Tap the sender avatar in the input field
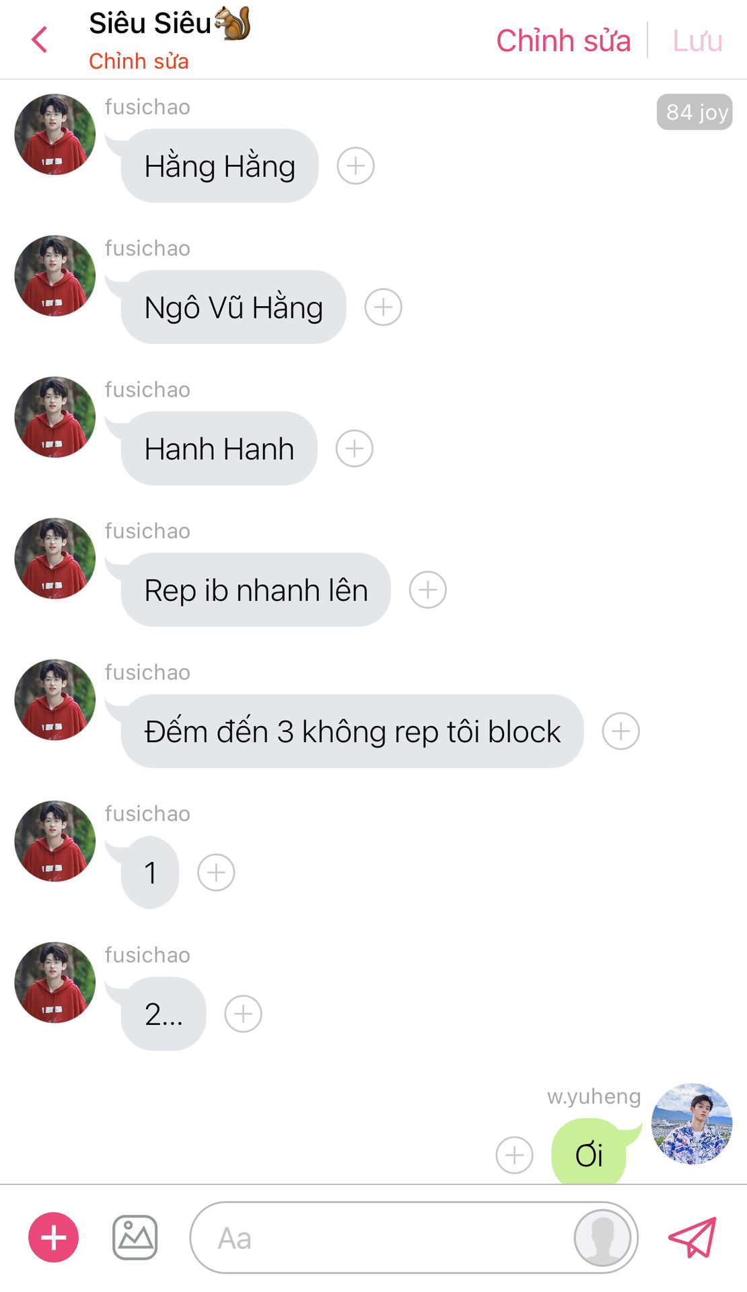Viewport: 747px width, 1292px height. 603,1237
